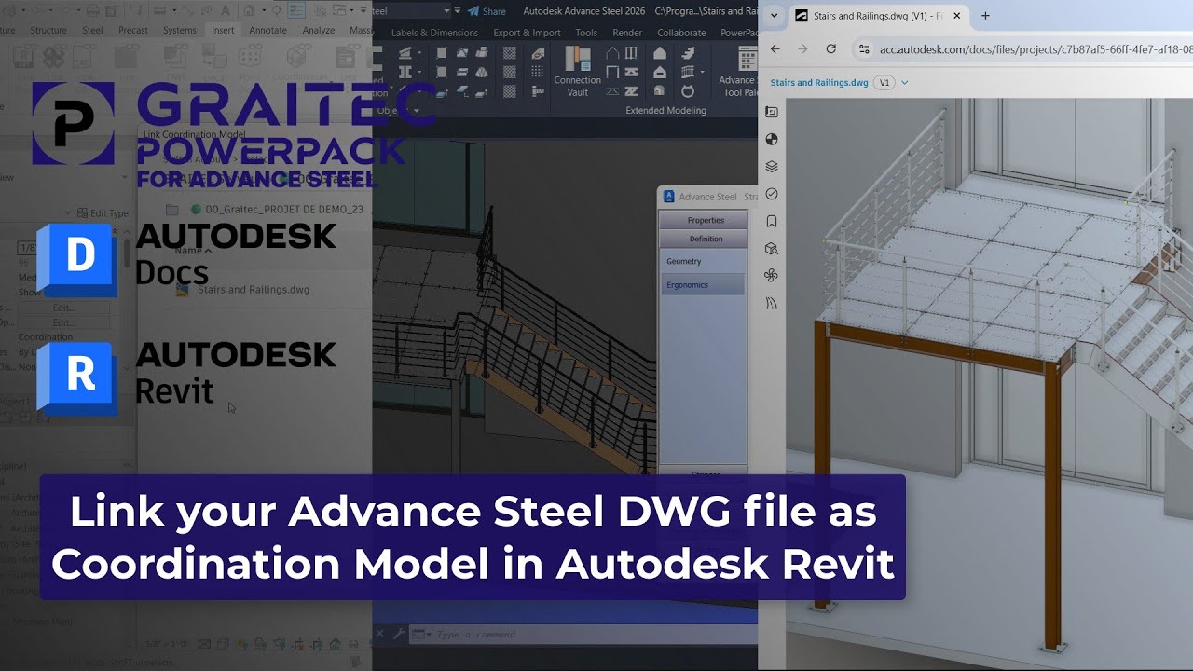Click the Share button in Advance Steel
The image size is (1193, 671).
(x=487, y=11)
